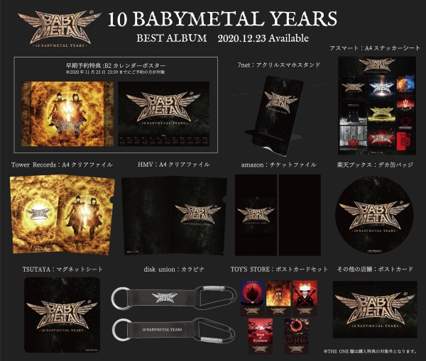Screen dimensions: 426x361
Task: Click the "TSUTAYA" magnet sheet label text
Action: point(35,270)
